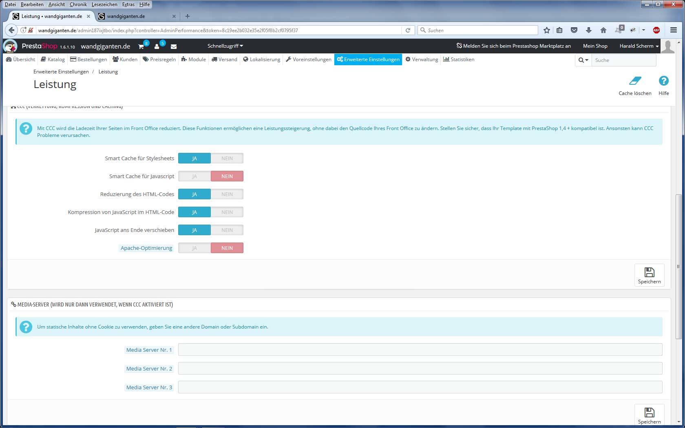Click the browser address bar URL
This screenshot has width=685, height=428.
[218, 30]
